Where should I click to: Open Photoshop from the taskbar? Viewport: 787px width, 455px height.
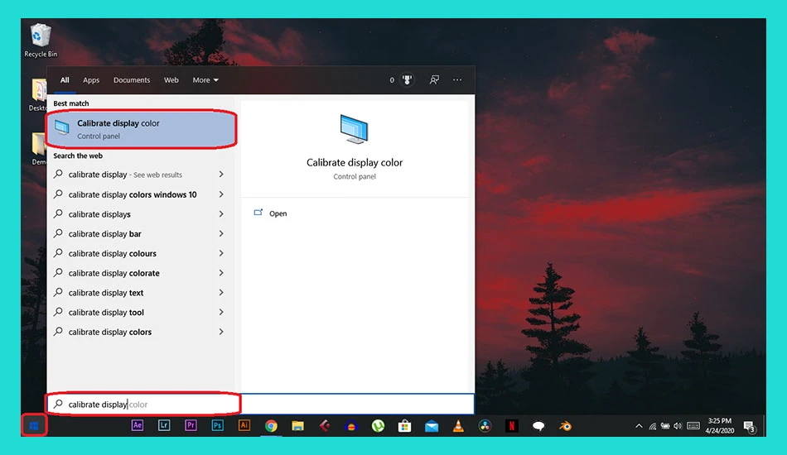point(217,425)
